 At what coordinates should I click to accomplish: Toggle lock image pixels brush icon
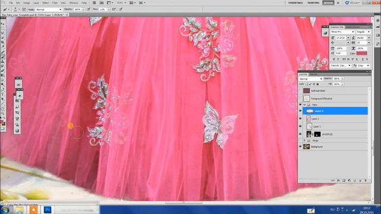(310, 84)
